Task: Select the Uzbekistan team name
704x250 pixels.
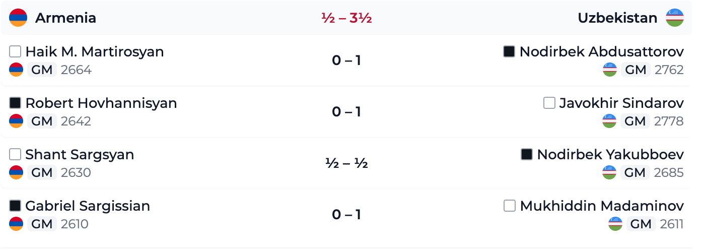Action: click(617, 18)
